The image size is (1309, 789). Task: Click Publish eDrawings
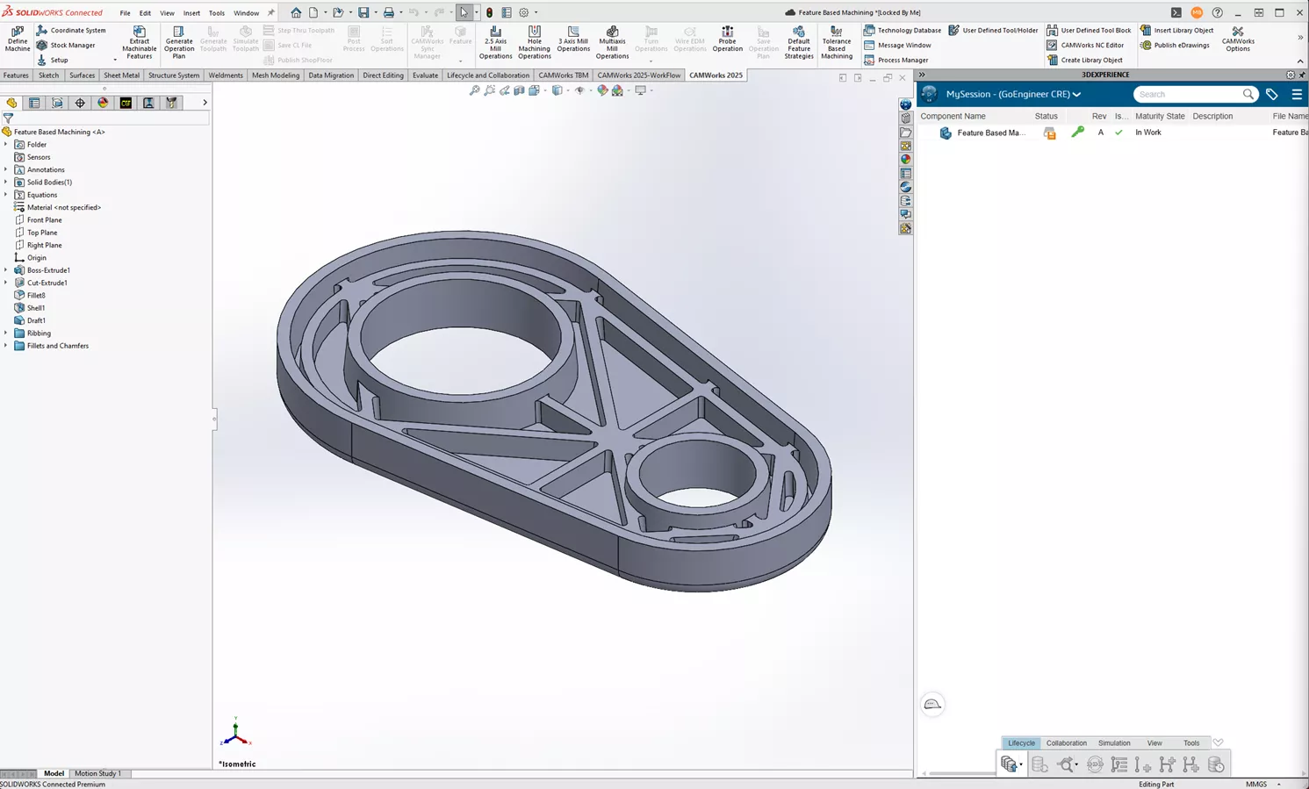tap(1175, 45)
